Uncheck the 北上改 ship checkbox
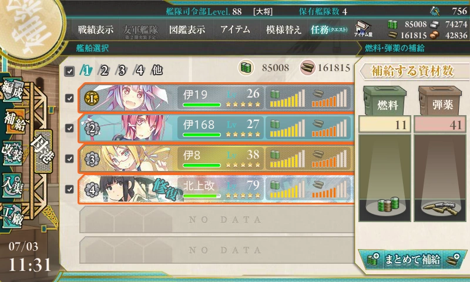This screenshot has height=282, width=470. coord(69,189)
